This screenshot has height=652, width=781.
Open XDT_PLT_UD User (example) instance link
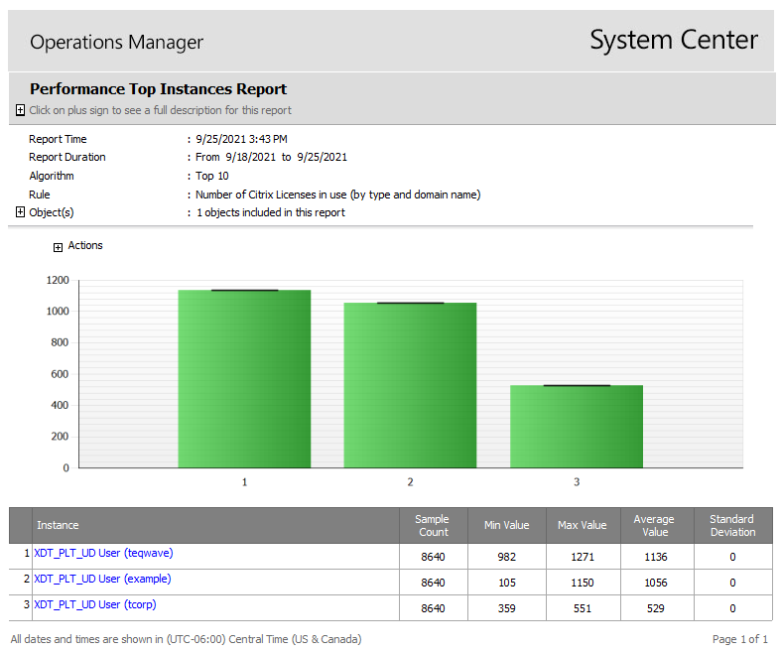[x=102, y=580]
